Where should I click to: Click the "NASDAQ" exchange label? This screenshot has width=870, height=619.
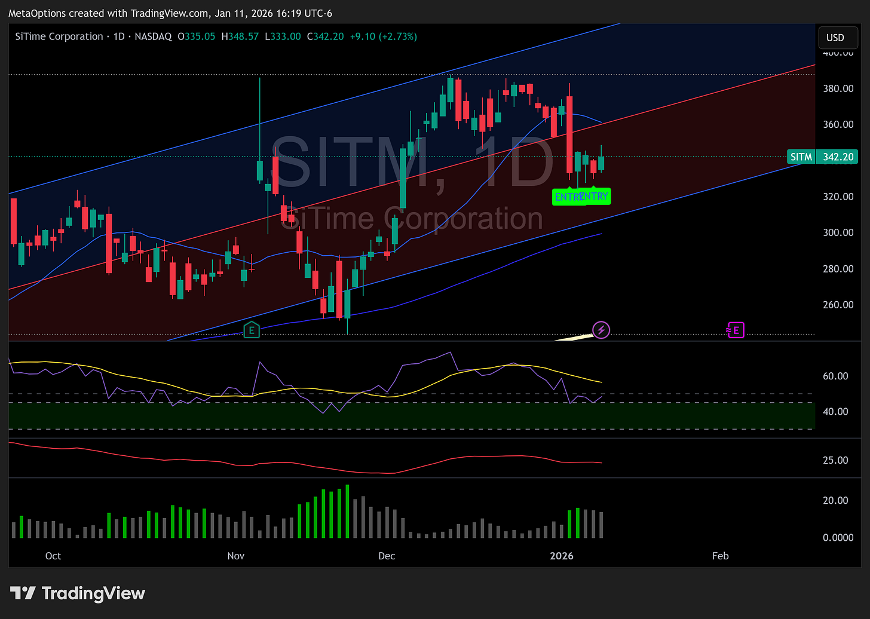(x=153, y=36)
